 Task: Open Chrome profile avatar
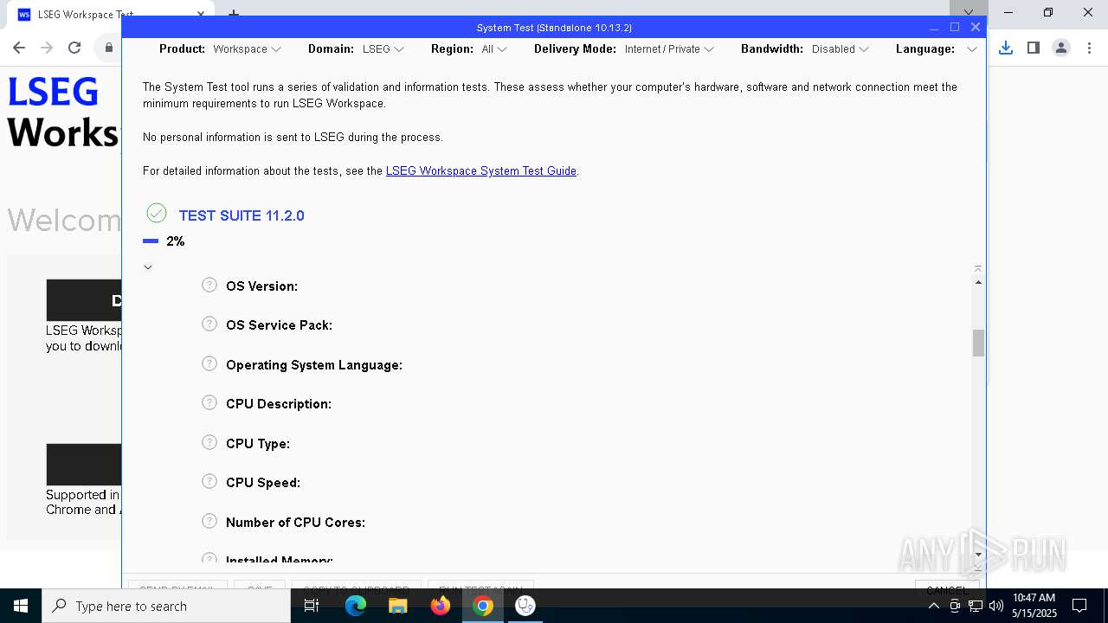point(1061,48)
